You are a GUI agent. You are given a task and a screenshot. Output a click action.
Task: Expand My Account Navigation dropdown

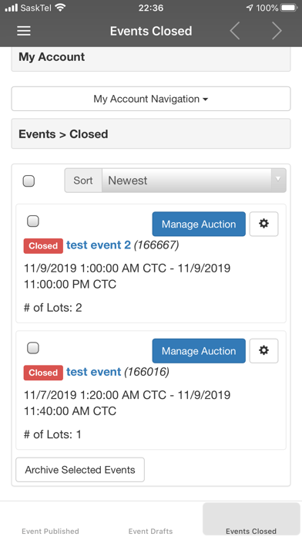[x=151, y=99]
